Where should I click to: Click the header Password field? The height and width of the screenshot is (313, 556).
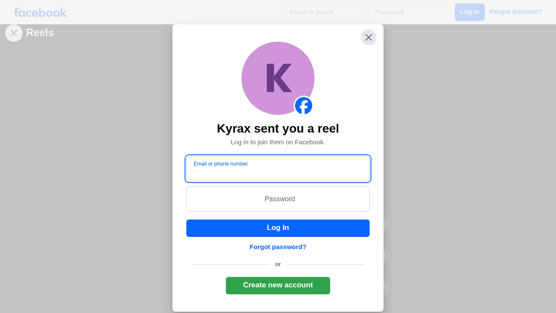[x=410, y=12]
